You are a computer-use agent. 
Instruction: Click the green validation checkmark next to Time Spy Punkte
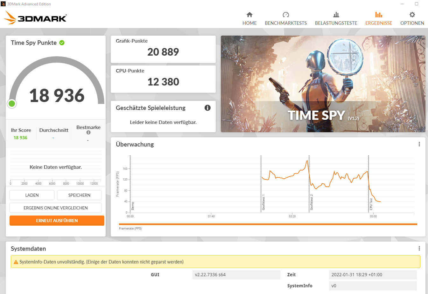(x=62, y=43)
